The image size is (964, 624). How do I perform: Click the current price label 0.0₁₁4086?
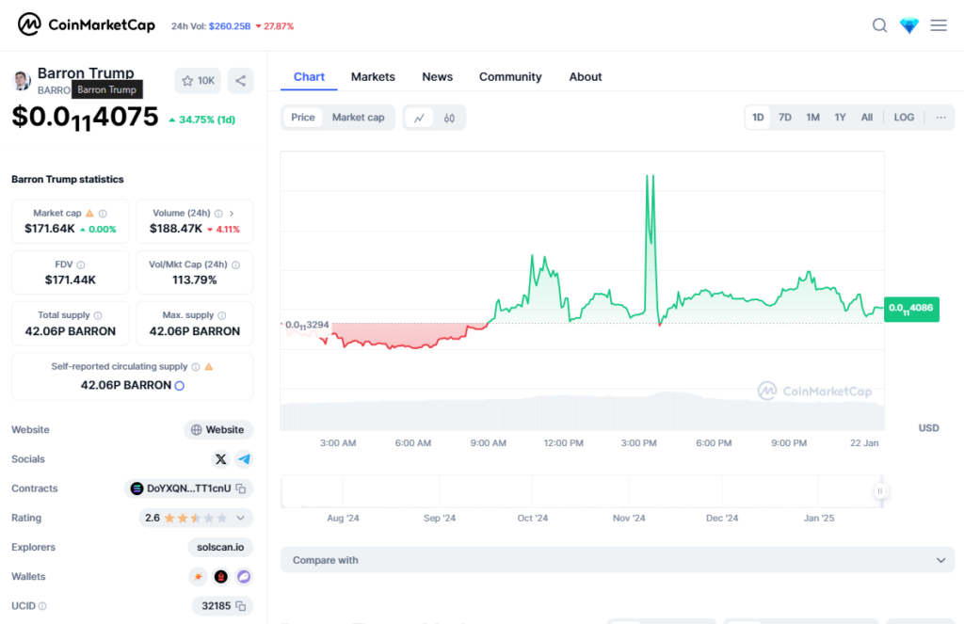(x=911, y=309)
